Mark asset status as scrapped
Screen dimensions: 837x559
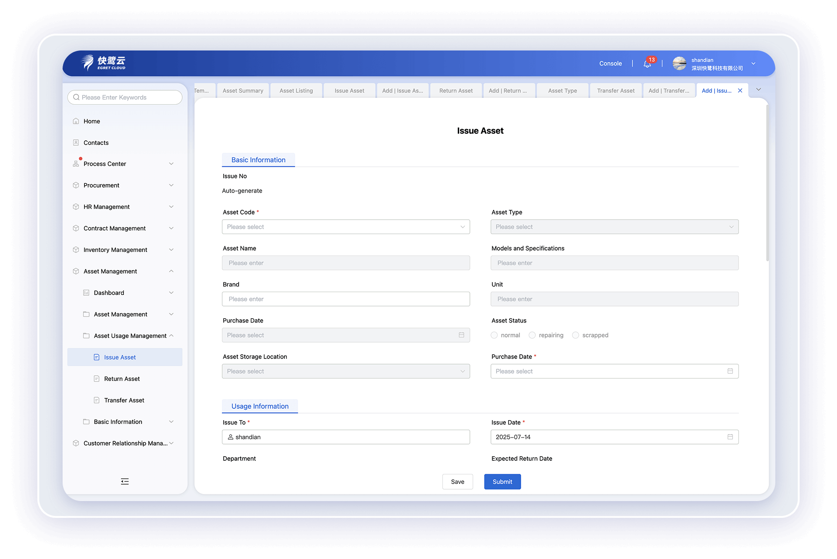575,335
